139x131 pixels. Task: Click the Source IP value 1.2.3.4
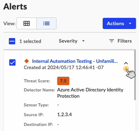coord(64,115)
